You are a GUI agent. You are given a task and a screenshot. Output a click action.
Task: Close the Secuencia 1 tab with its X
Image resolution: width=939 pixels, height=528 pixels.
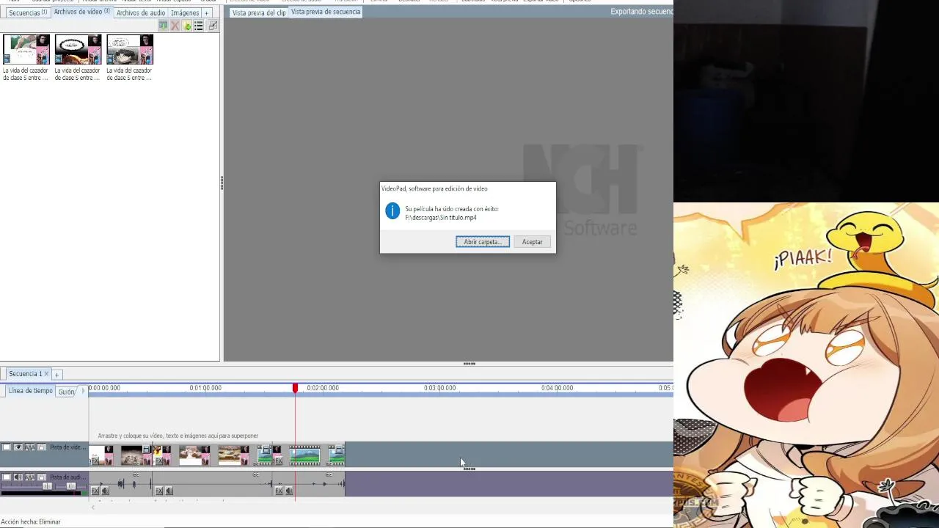pyautogui.click(x=46, y=374)
